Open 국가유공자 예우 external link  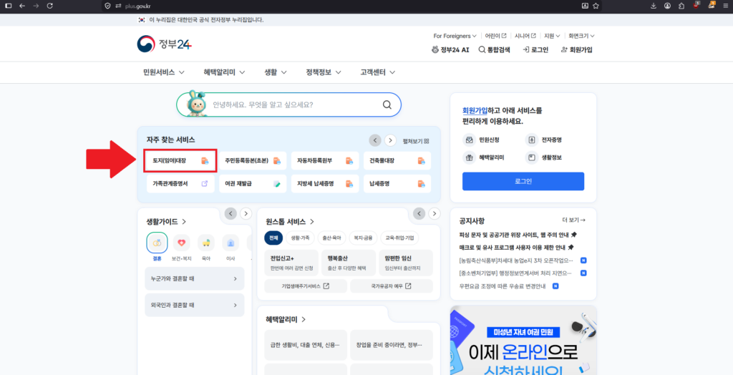click(x=392, y=286)
